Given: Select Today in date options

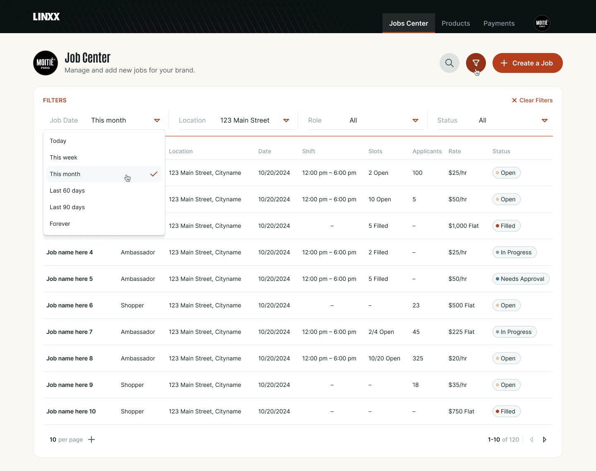Looking at the screenshot, I should (58, 141).
